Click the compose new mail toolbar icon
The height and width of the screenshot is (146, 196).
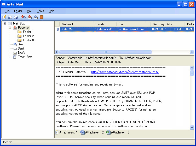click(4, 17)
